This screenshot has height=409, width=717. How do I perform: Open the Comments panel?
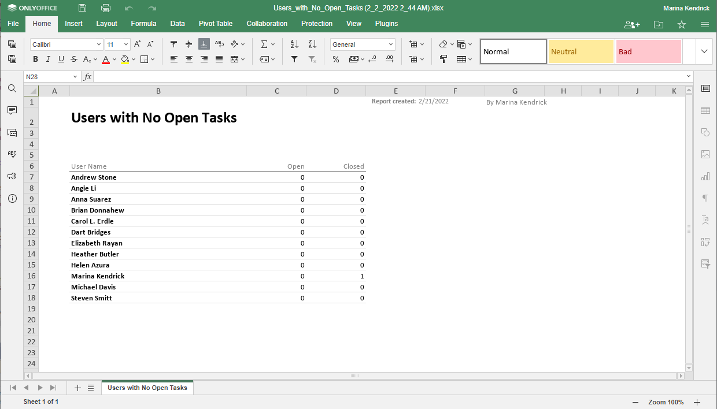tap(12, 110)
